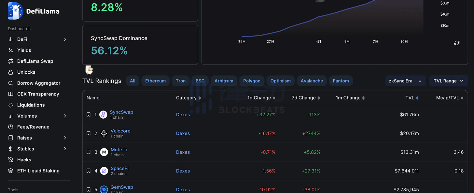The height and width of the screenshot is (193, 474).
Task: Click SpaceFi TVL value $7,644,011
Action: click(x=406, y=171)
